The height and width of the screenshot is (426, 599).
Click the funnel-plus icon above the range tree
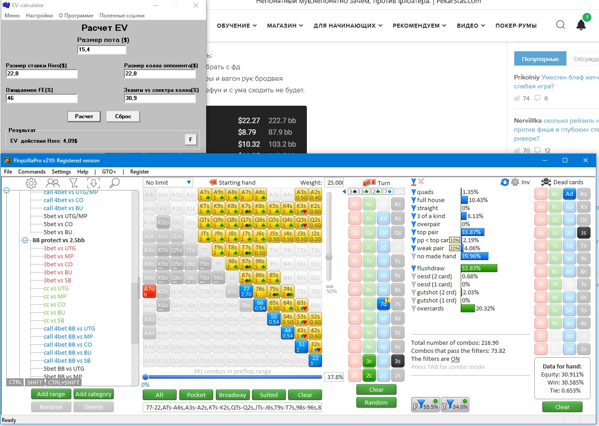(x=74, y=183)
